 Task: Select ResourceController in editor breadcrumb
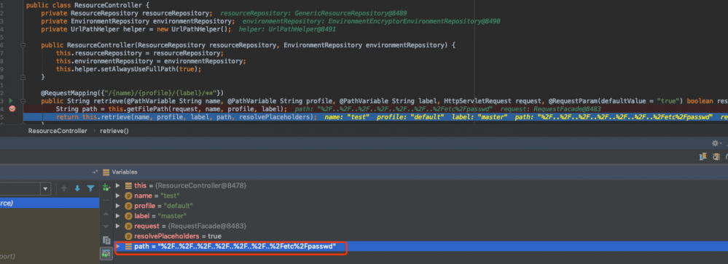tap(58, 131)
